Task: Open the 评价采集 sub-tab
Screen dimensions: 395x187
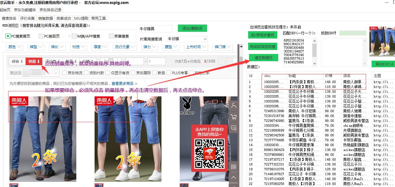Action: pos(27,18)
